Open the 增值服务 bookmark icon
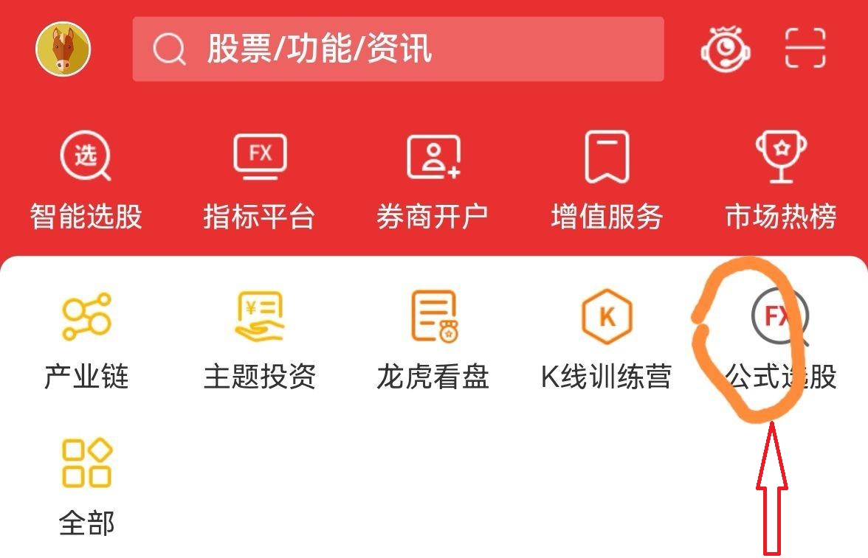This screenshot has width=868, height=558. tap(607, 156)
